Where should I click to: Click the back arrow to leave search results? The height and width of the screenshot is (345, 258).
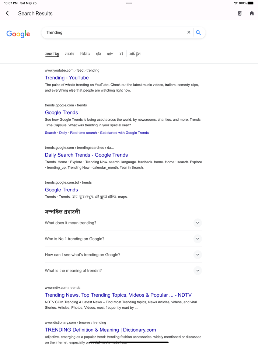pos(7,13)
